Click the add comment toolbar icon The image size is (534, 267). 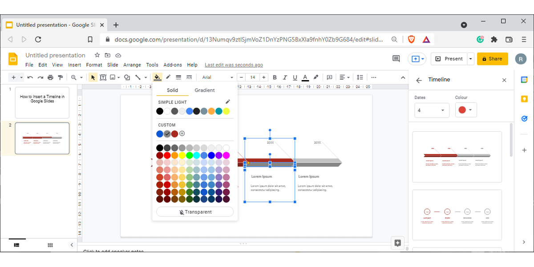coord(330,77)
